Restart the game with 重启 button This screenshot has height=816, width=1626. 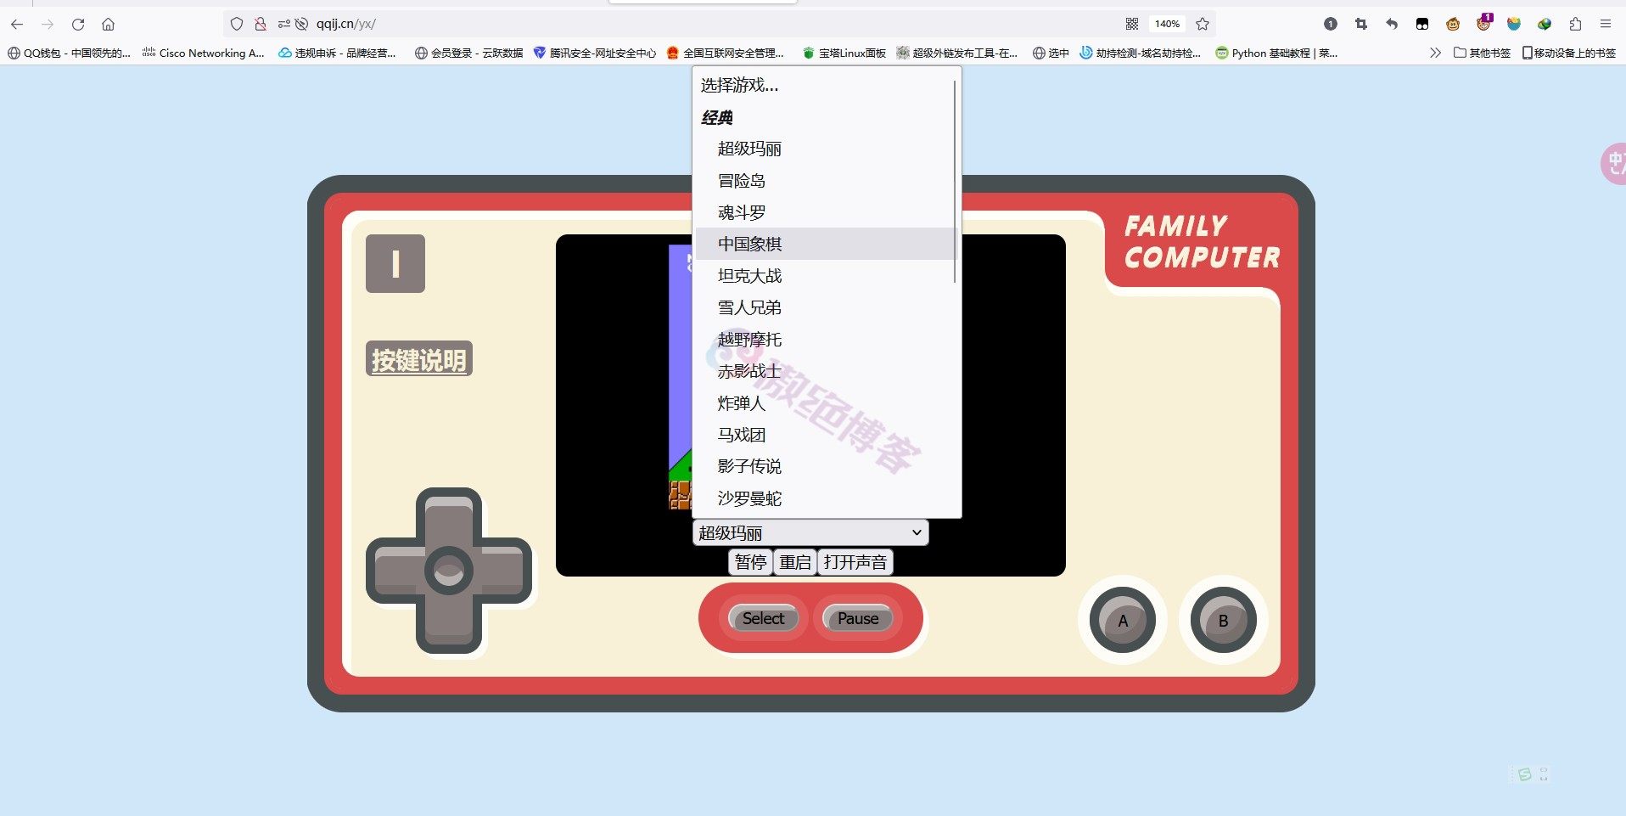(795, 562)
